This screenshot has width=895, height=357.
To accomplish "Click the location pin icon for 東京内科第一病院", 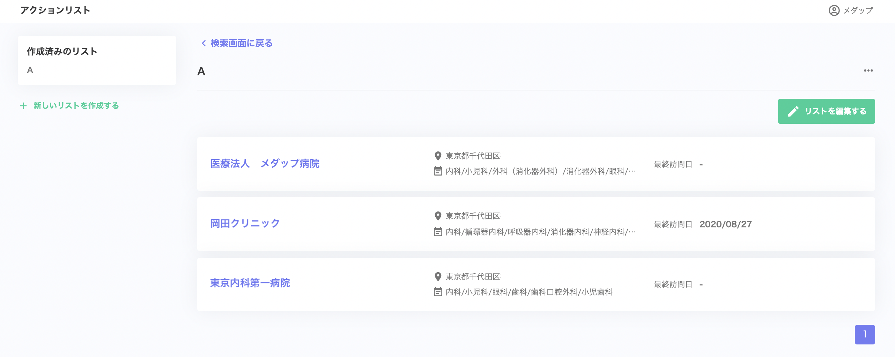I will (x=438, y=277).
